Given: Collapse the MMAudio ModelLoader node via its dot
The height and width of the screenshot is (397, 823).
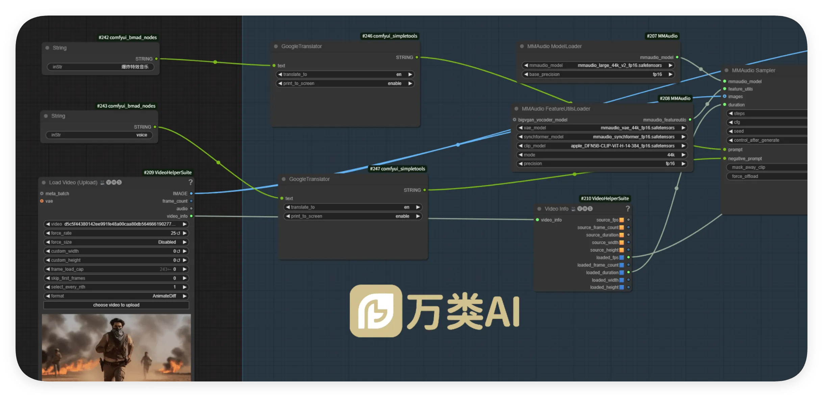Looking at the screenshot, I should (x=522, y=46).
